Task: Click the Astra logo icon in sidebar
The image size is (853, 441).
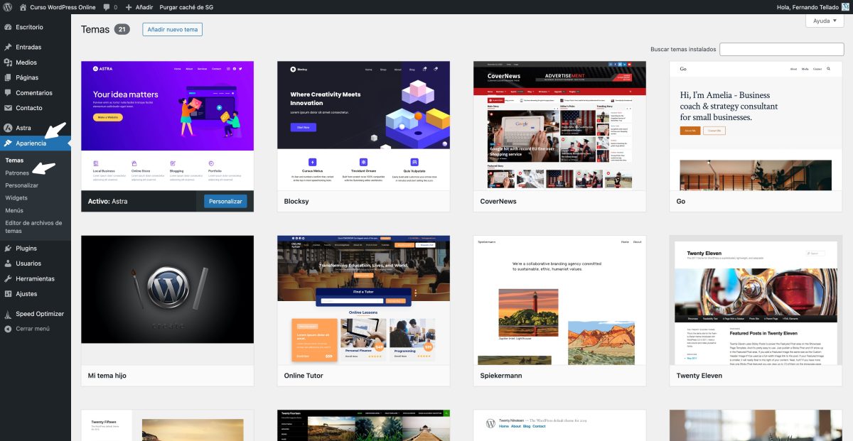Action: [8, 128]
